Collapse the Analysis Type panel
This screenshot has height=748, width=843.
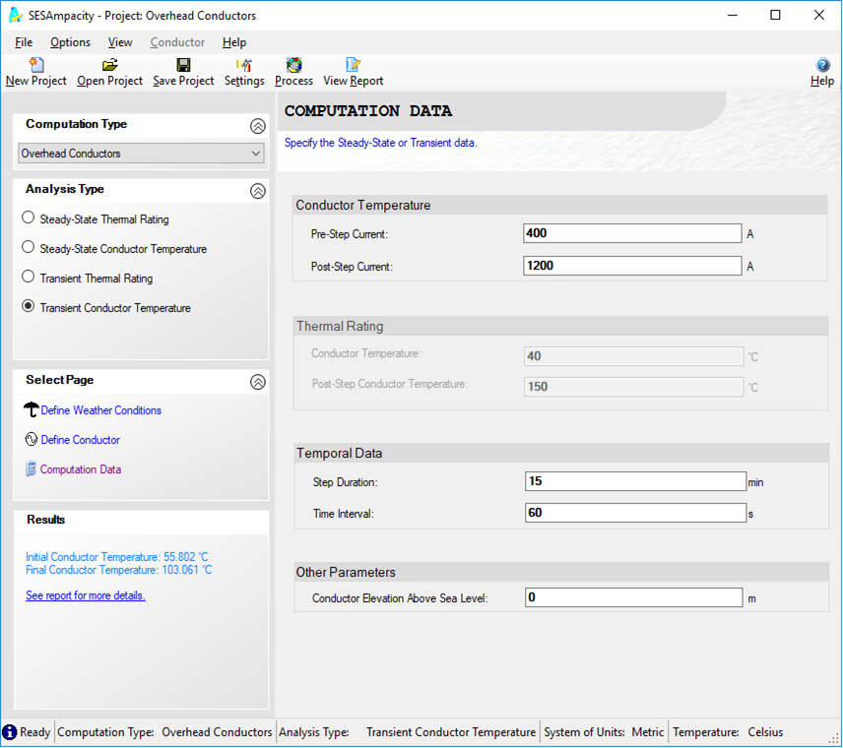click(257, 191)
